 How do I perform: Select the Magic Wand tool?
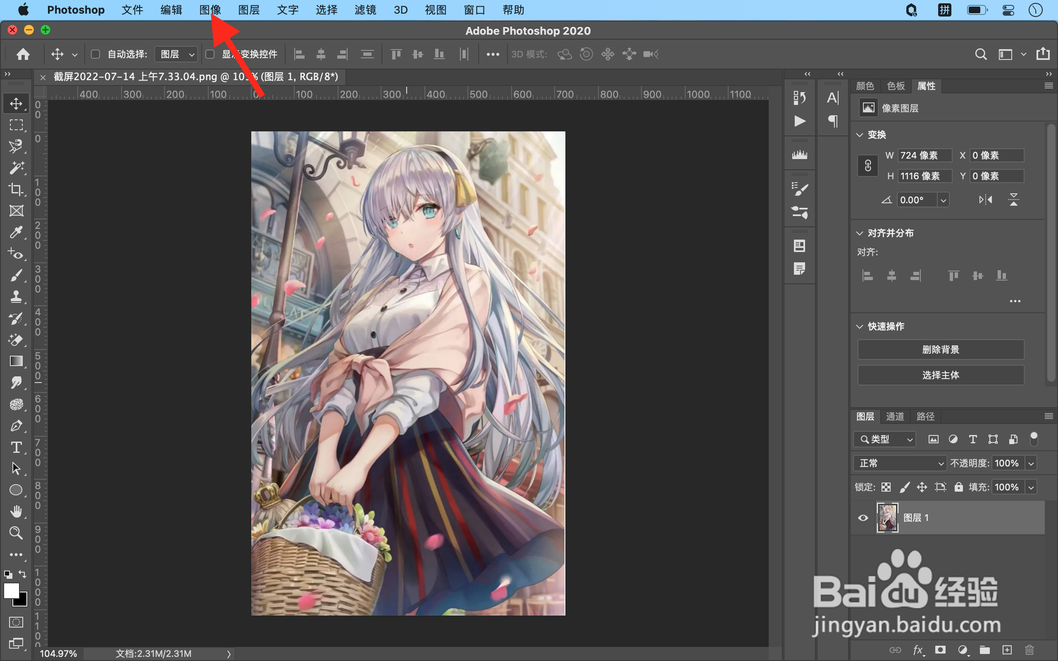[16, 168]
